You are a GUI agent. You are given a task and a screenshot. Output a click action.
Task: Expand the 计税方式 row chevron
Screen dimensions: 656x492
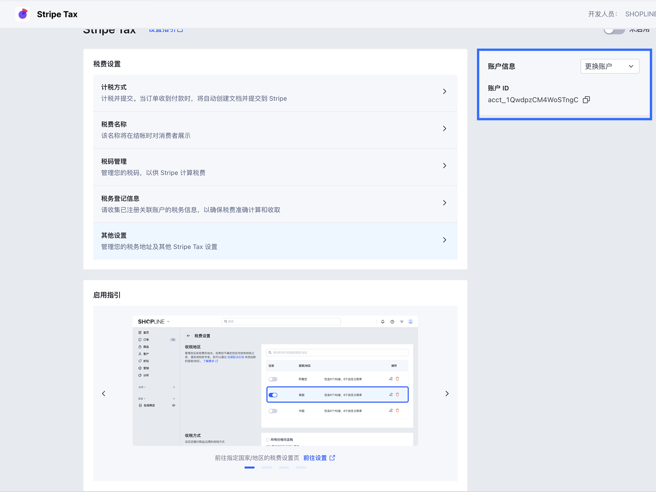[x=445, y=91]
